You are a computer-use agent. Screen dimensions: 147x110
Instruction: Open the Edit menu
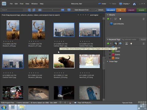tap(16, 4)
